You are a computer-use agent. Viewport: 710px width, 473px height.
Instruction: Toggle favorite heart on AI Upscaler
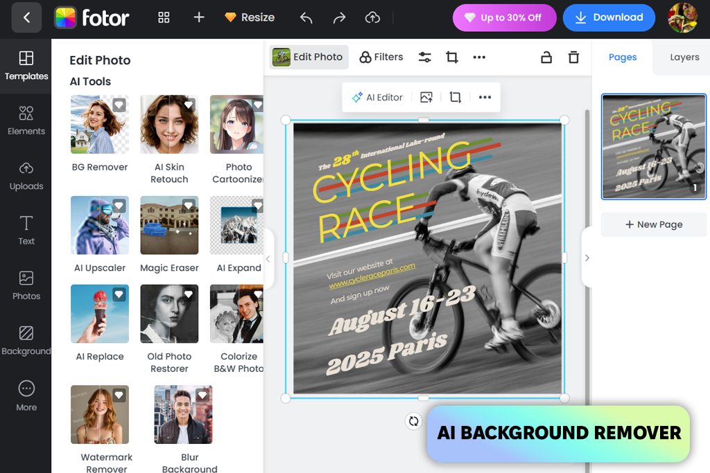(119, 206)
